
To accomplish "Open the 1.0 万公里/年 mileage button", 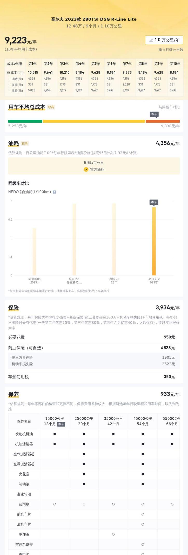I will click(x=164, y=40).
